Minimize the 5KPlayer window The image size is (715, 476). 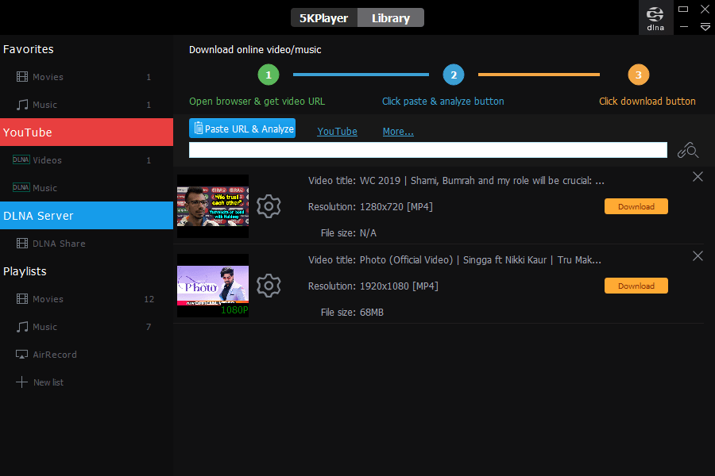point(683,27)
